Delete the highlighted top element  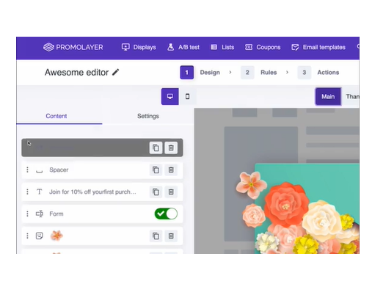(171, 148)
